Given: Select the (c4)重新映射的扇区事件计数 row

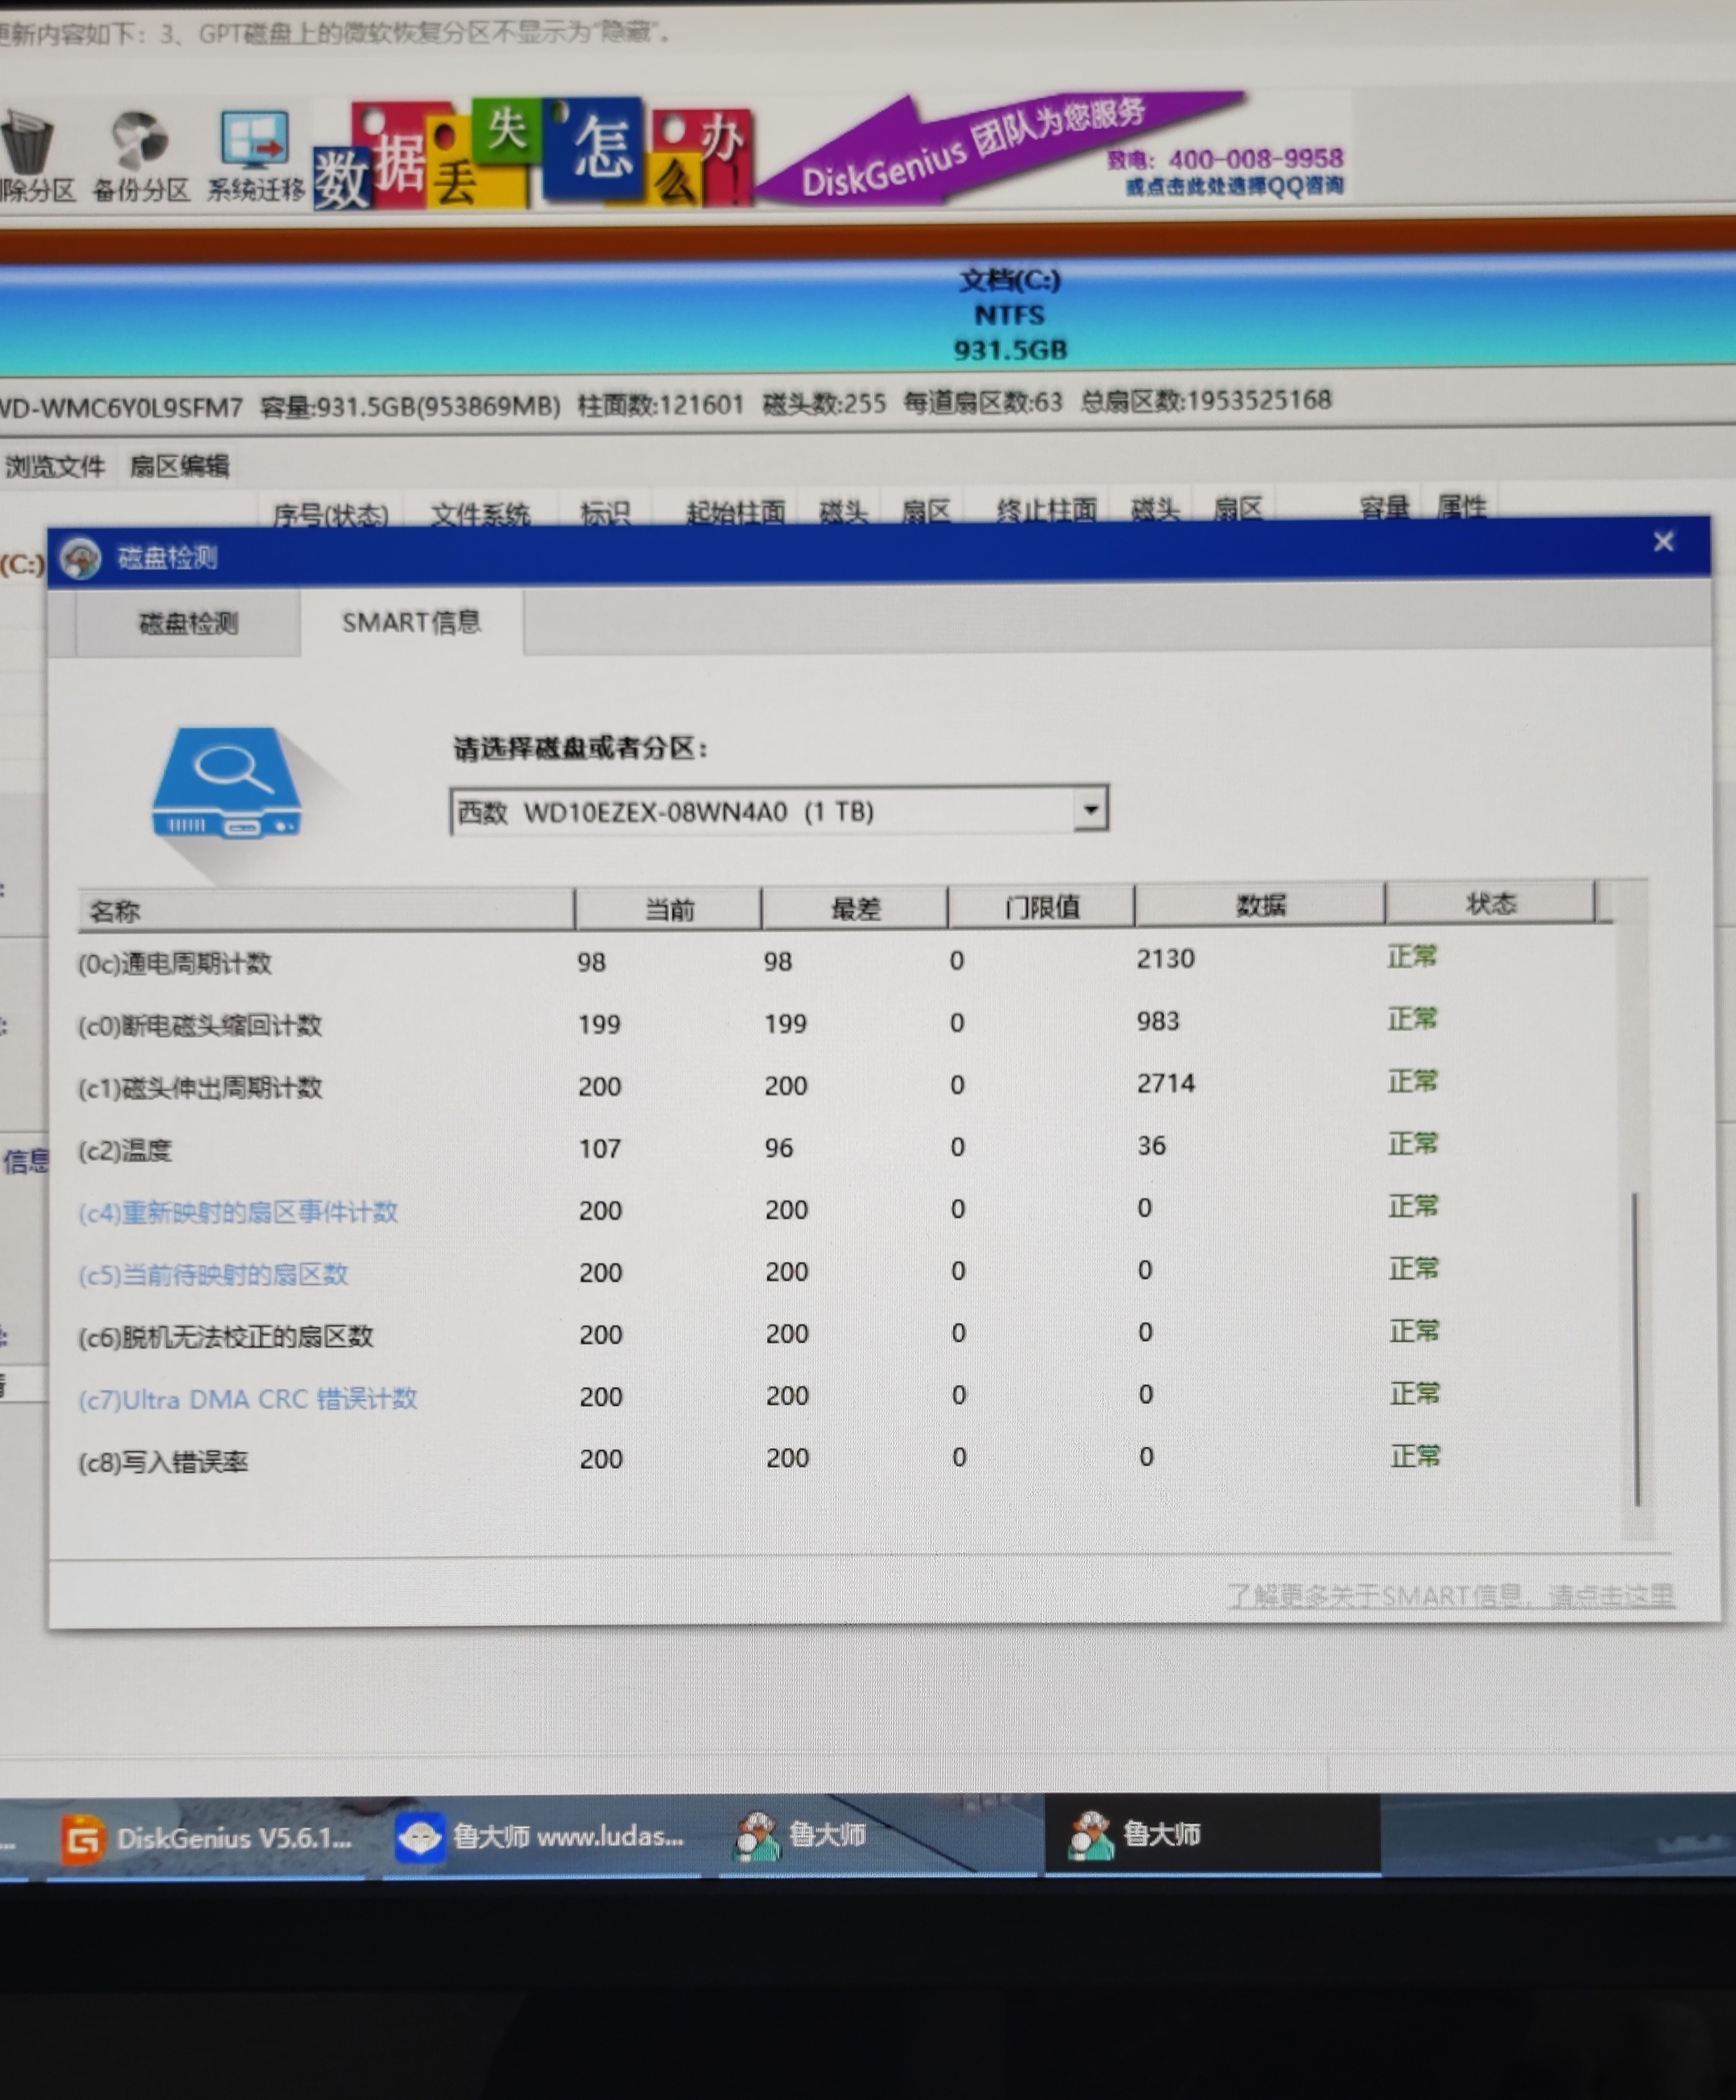Looking at the screenshot, I should click(845, 1209).
